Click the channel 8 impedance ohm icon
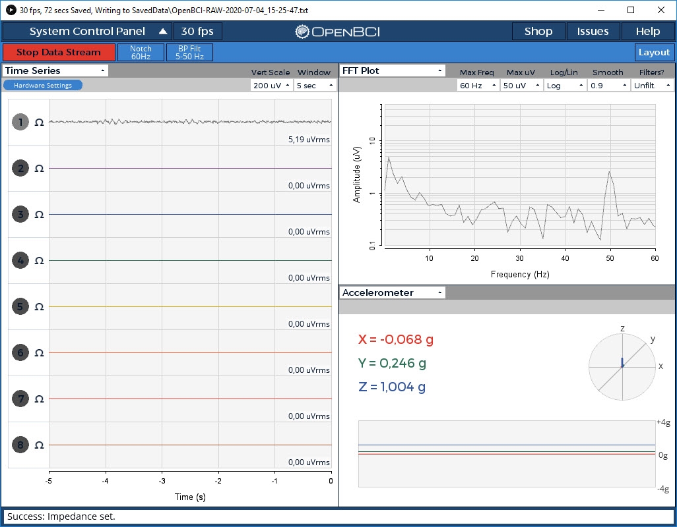677x527 pixels. tap(39, 445)
